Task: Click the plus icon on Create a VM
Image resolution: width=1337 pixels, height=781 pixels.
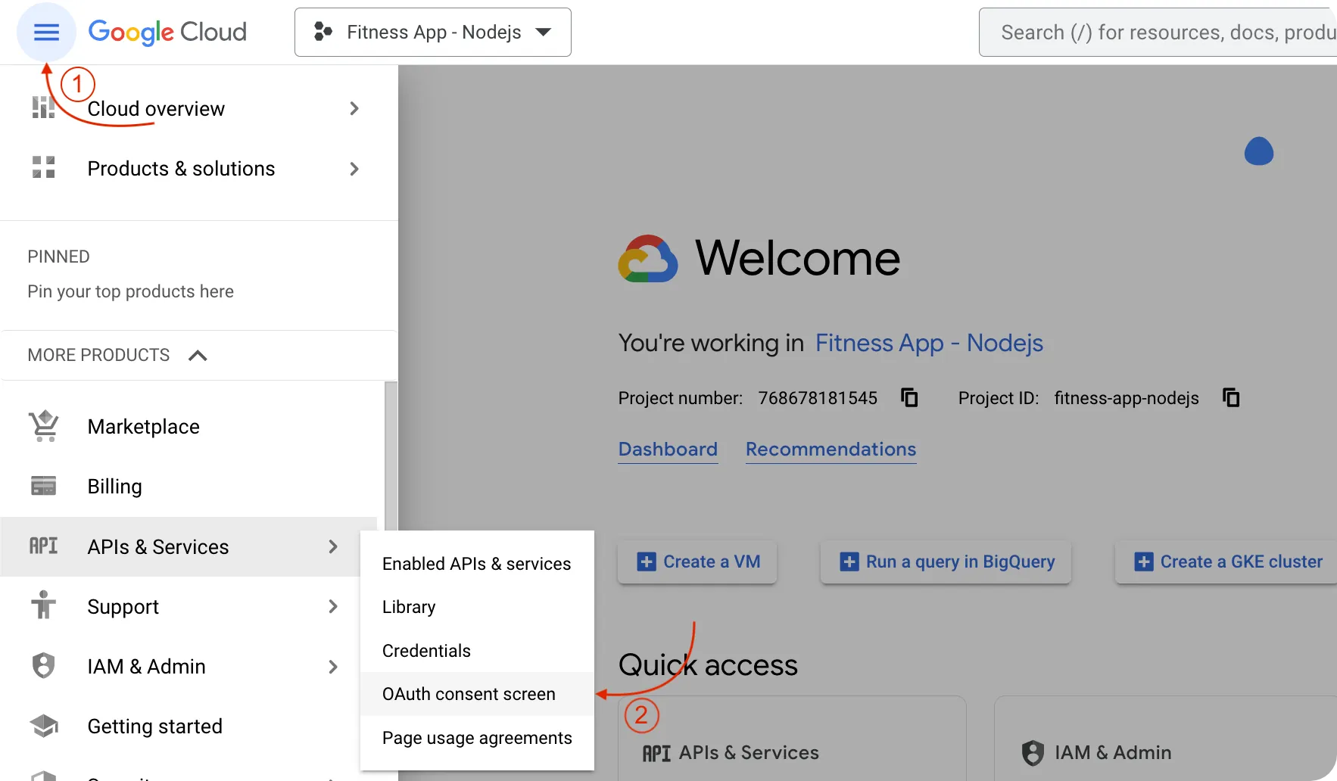Action: pos(647,562)
